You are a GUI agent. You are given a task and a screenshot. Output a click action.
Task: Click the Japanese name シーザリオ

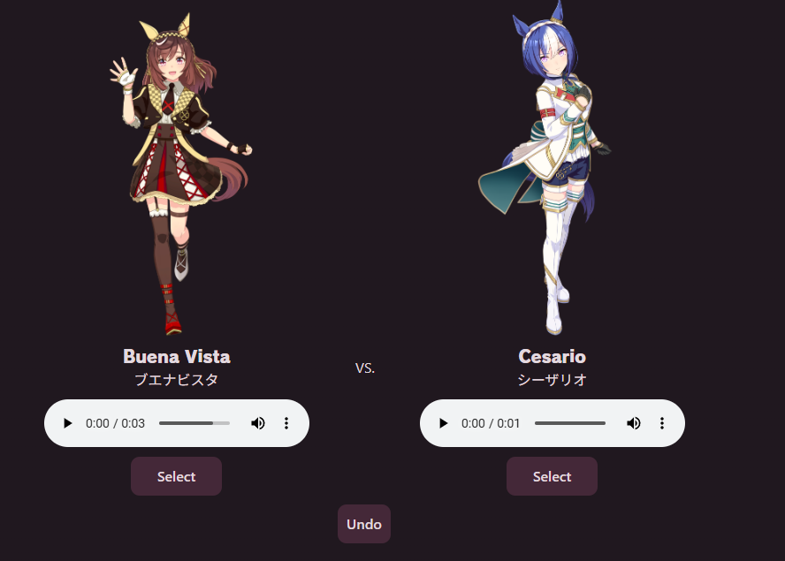point(553,380)
